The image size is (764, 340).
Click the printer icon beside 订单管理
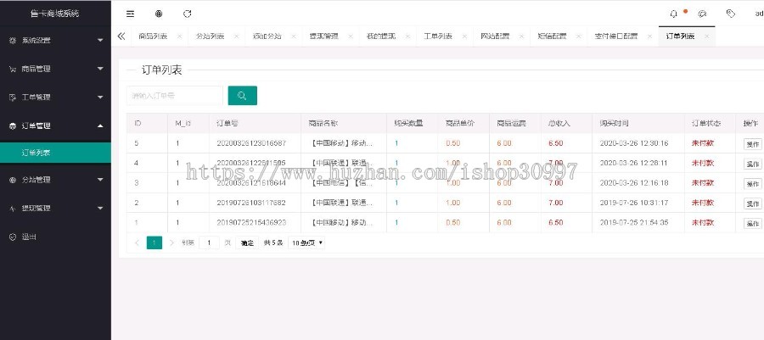(x=13, y=126)
